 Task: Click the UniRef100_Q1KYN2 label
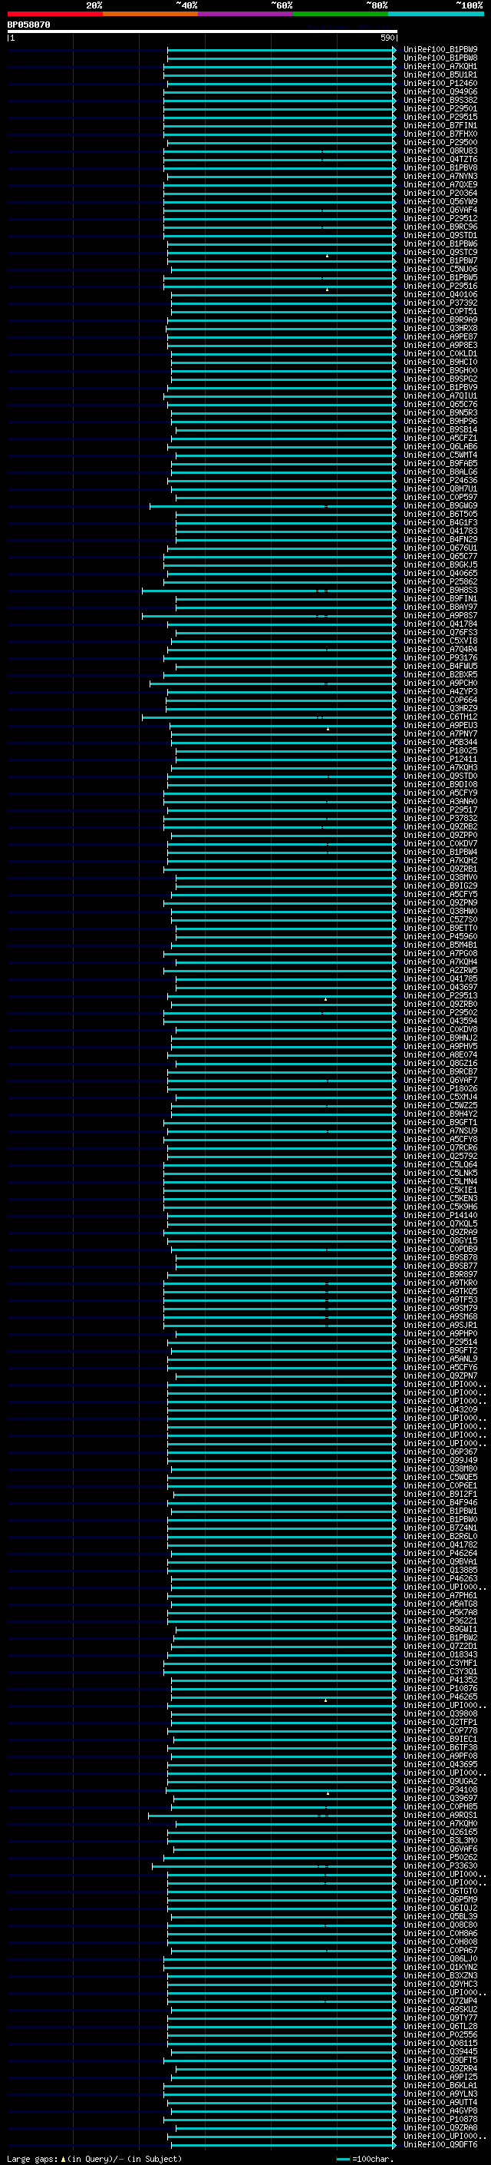tap(440, 1967)
